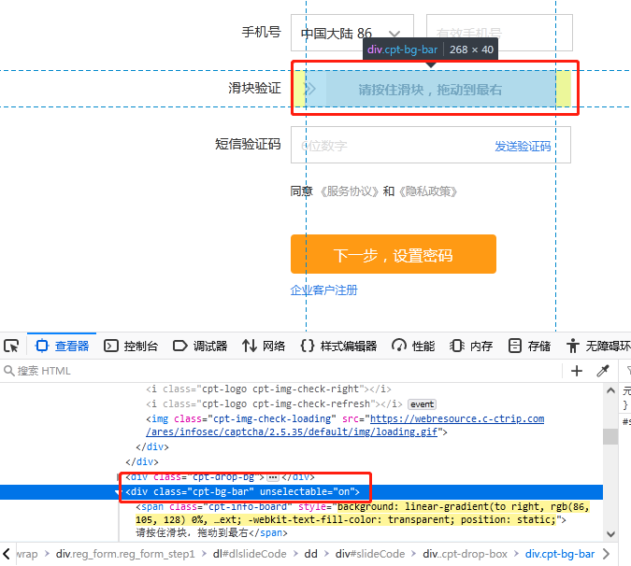Select breadcrumb div.cpt-drop-box
Viewport: 631px width, 566px height.
pos(465,554)
